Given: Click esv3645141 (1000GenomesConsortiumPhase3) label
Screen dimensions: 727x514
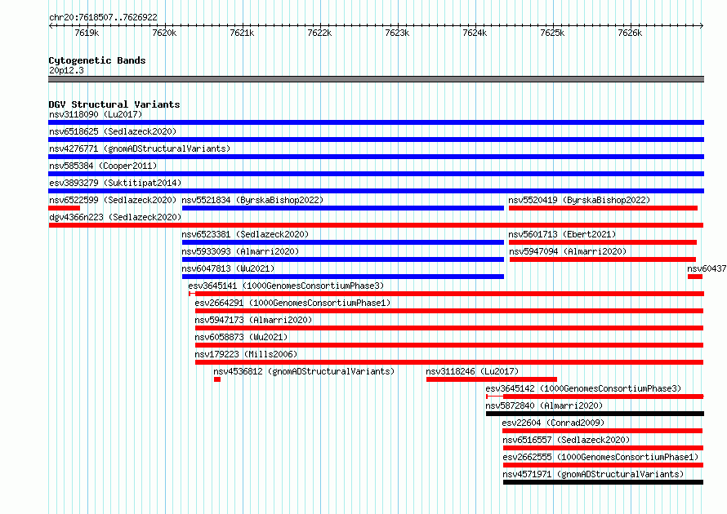Looking at the screenshot, I should tap(286, 286).
